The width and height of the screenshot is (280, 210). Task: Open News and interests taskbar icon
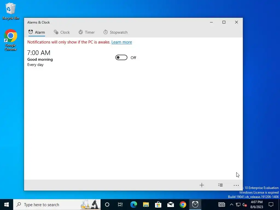[x=221, y=205]
